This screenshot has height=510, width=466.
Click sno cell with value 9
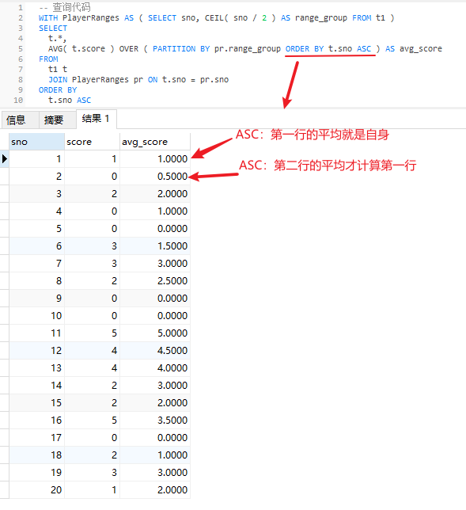point(36,299)
